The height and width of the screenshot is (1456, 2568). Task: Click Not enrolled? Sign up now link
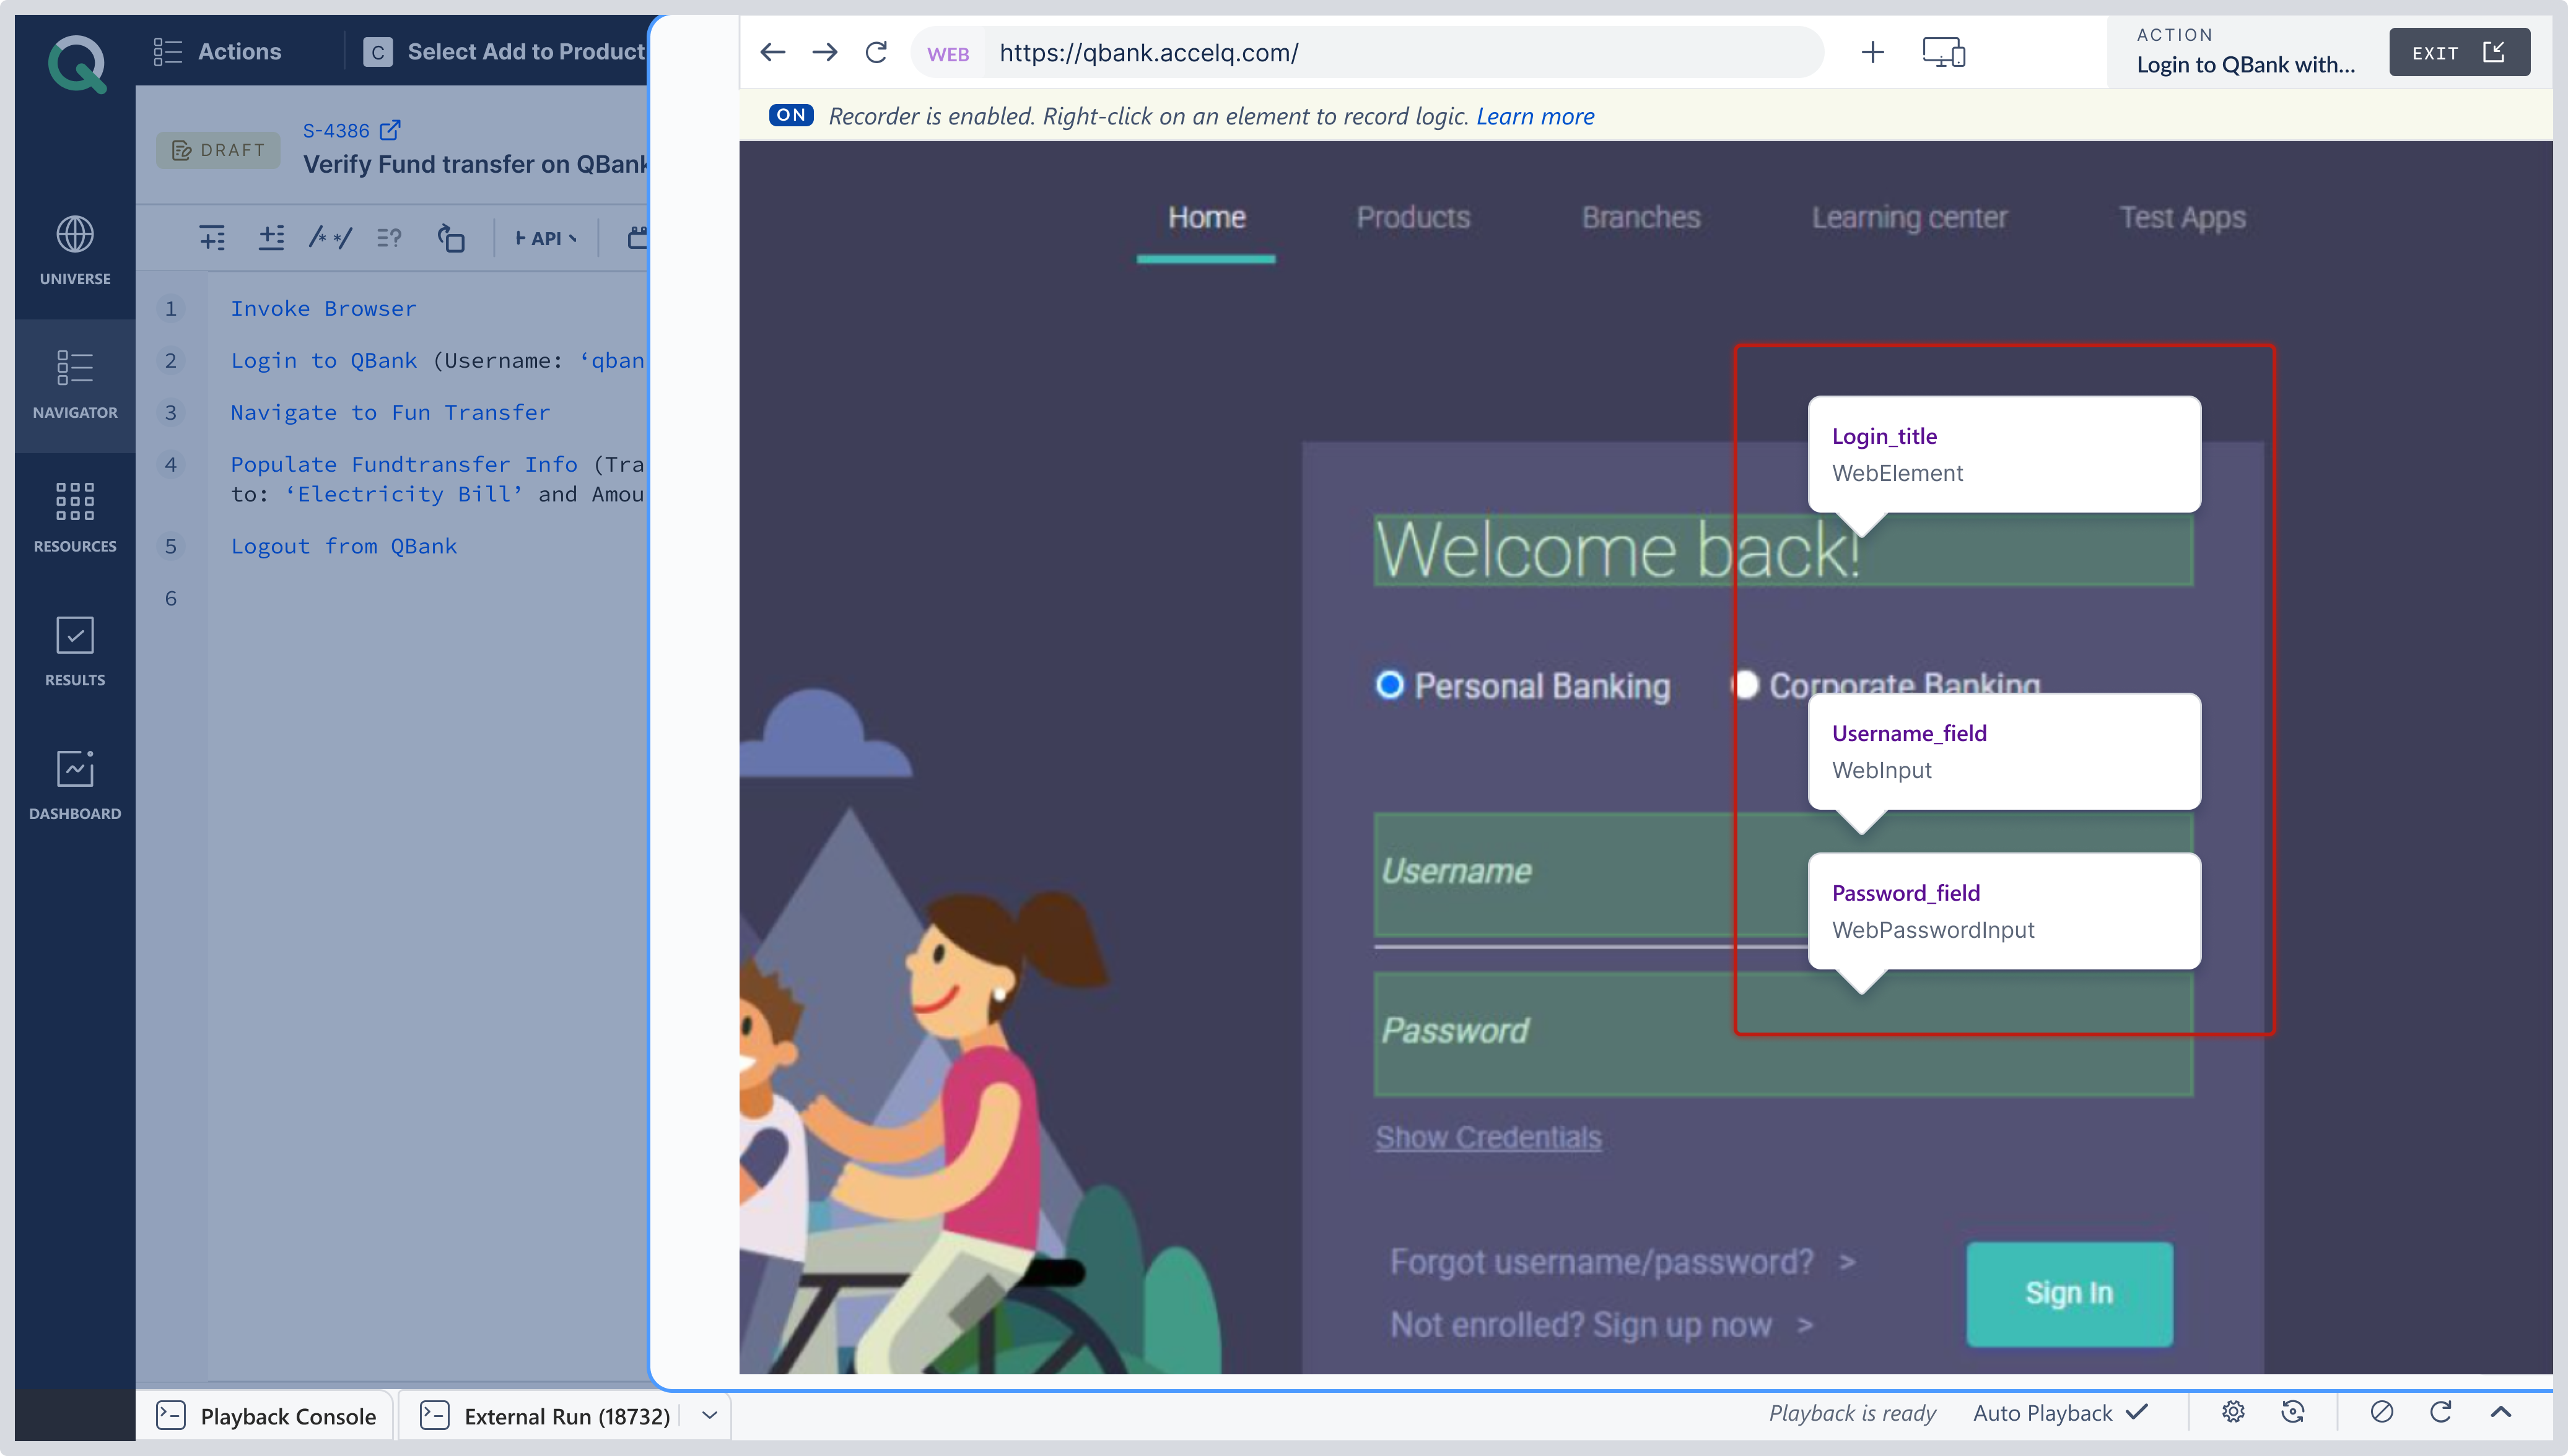[1601, 1325]
